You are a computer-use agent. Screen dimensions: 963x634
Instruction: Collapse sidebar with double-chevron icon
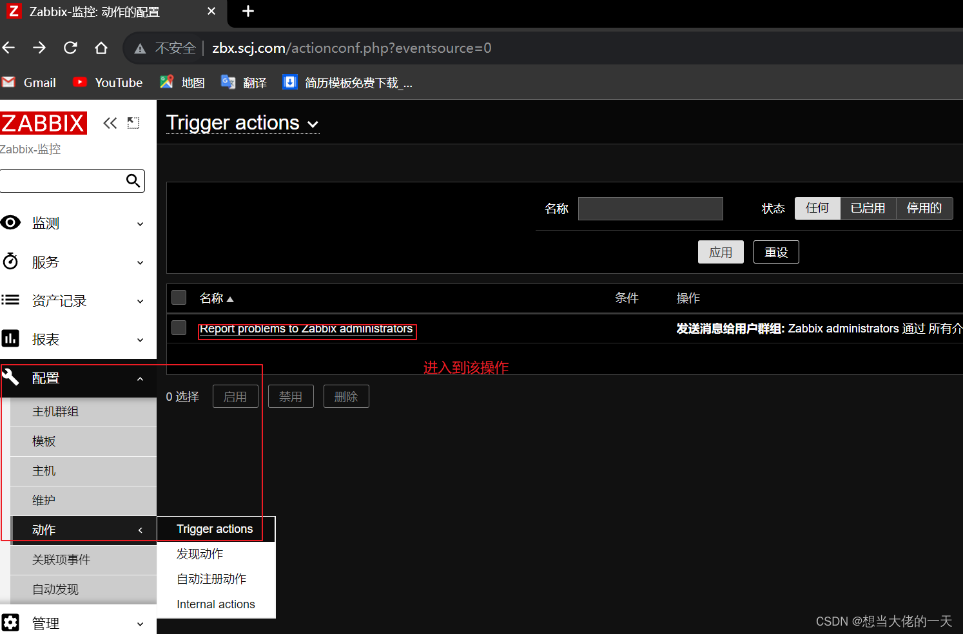click(110, 123)
